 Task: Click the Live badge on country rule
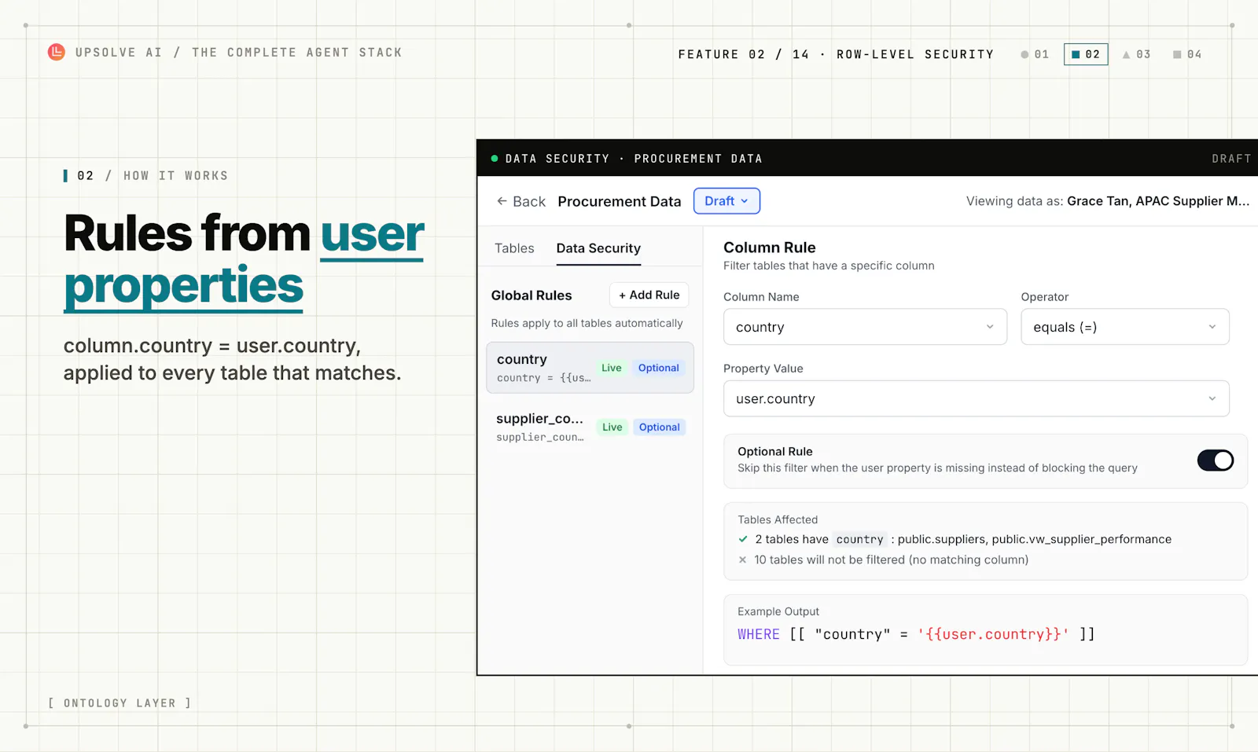[x=612, y=368]
